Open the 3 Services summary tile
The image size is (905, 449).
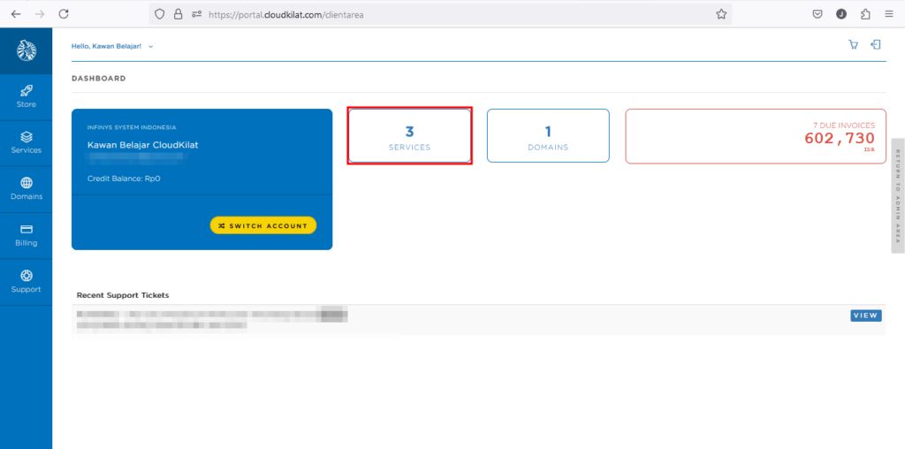(x=409, y=136)
